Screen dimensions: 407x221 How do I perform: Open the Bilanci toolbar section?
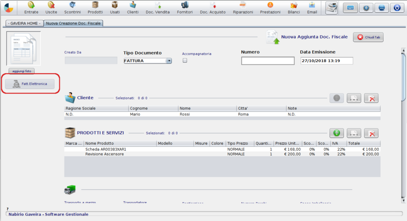pyautogui.click(x=294, y=8)
